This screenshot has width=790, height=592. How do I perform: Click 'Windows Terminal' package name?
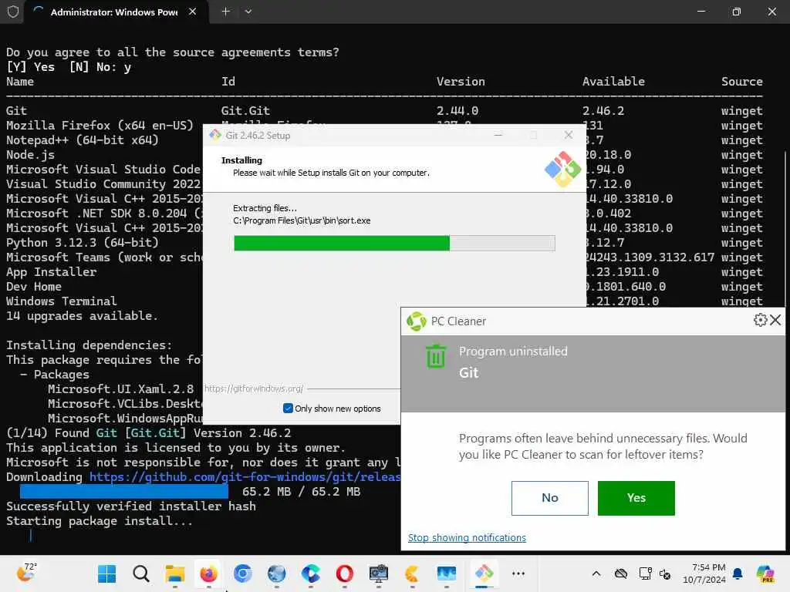coord(62,301)
